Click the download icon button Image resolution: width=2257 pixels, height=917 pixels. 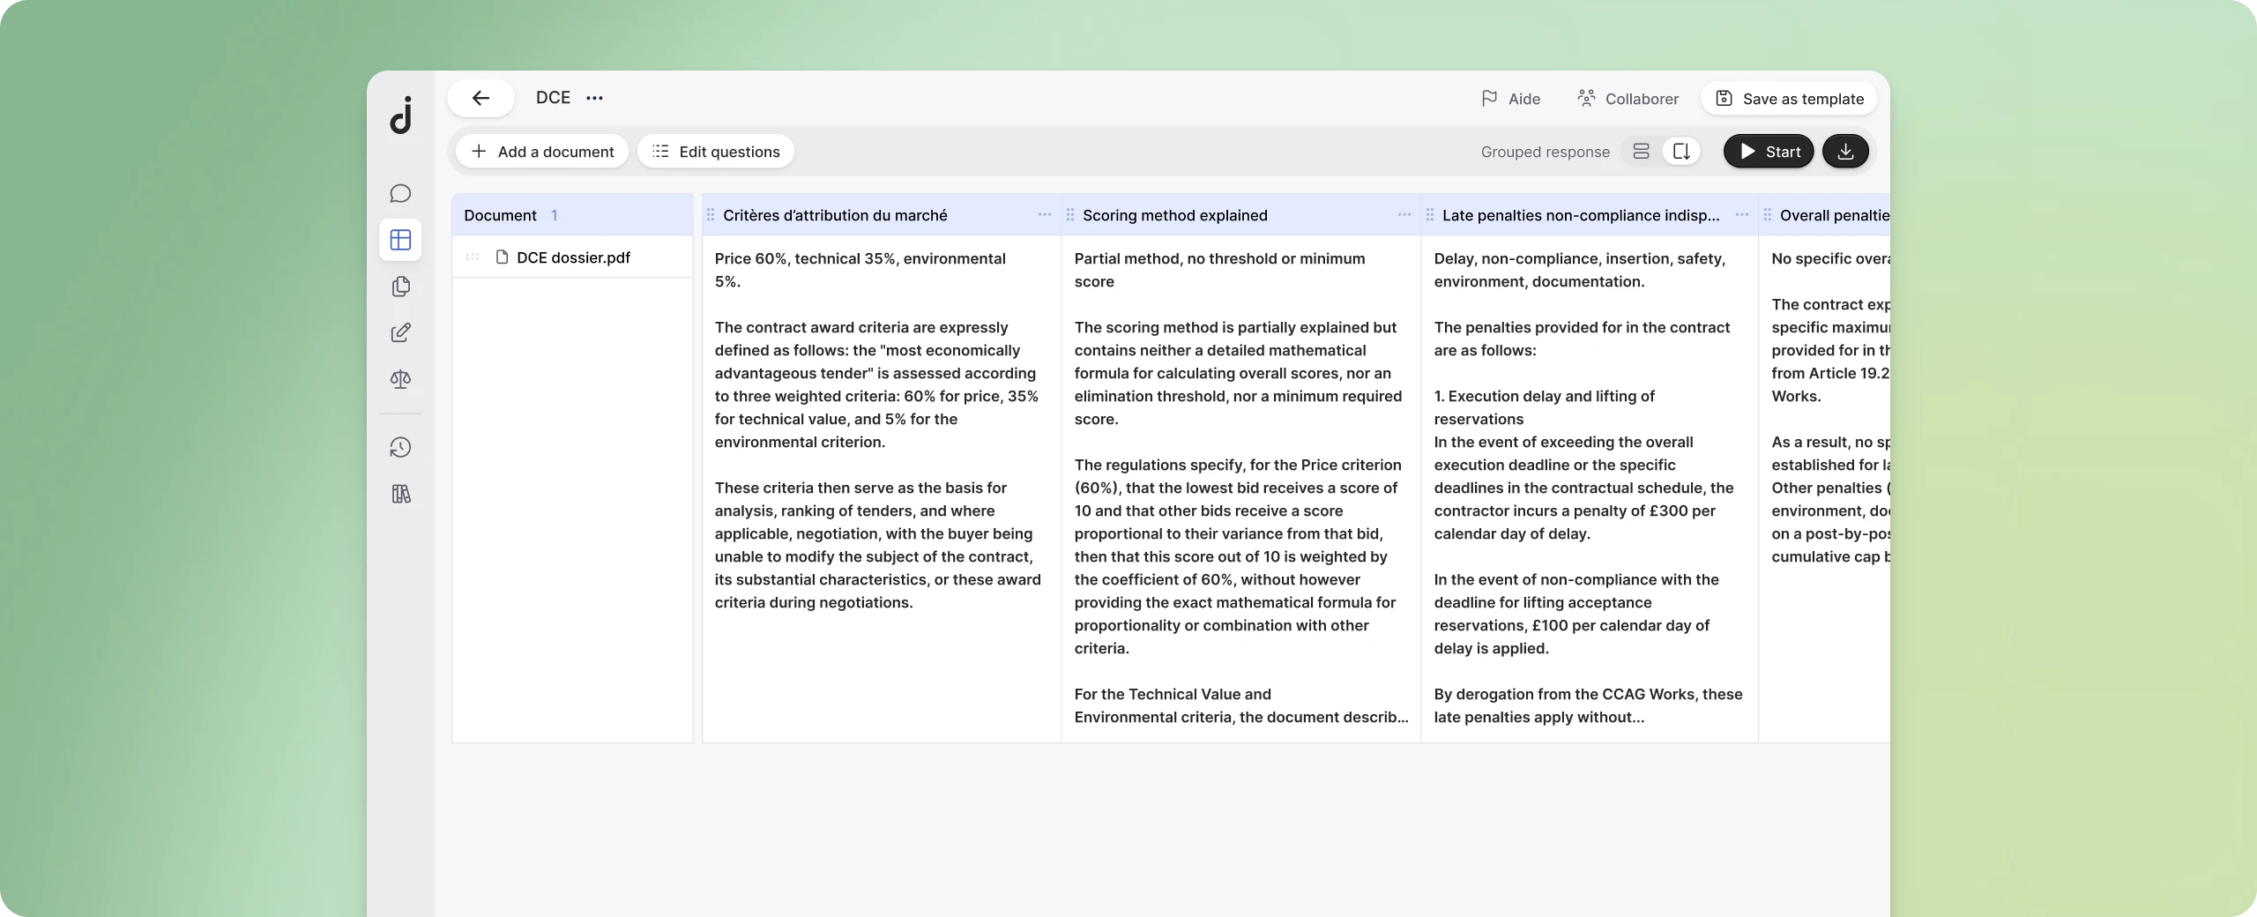tap(1845, 152)
